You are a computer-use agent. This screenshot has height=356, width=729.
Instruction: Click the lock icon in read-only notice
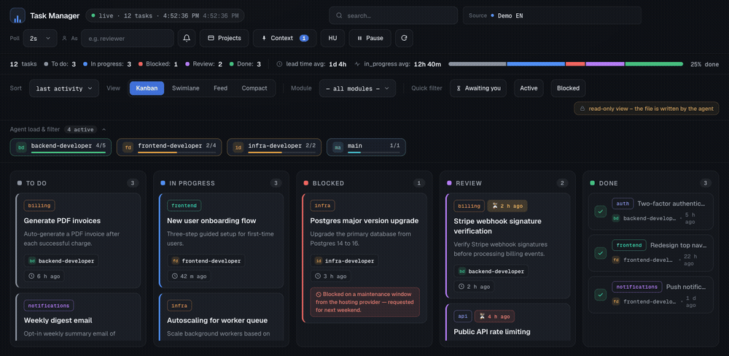point(582,109)
